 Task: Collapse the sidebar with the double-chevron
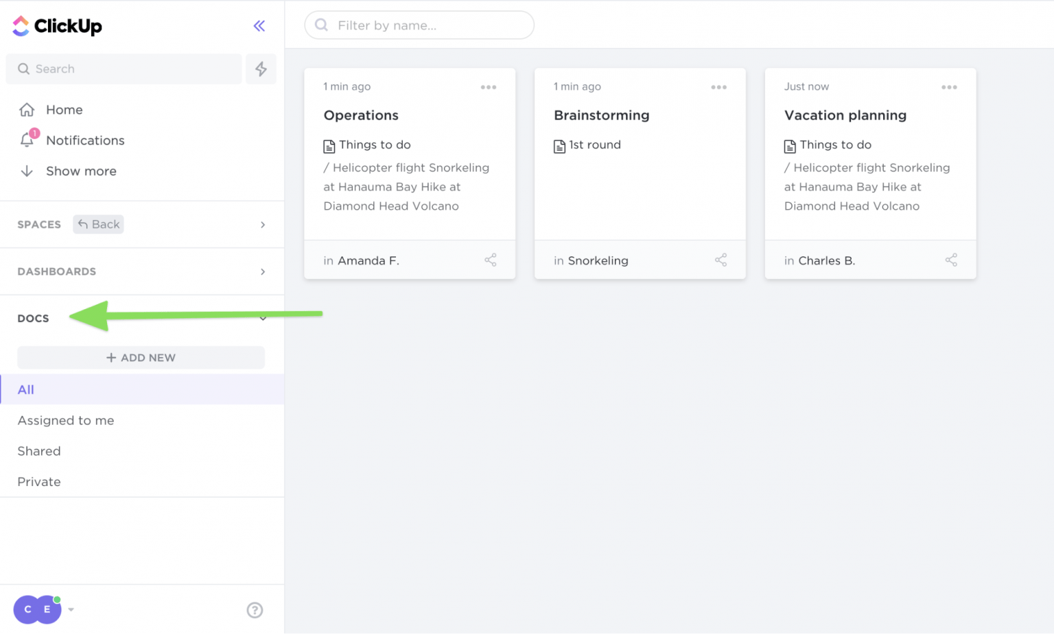[259, 25]
